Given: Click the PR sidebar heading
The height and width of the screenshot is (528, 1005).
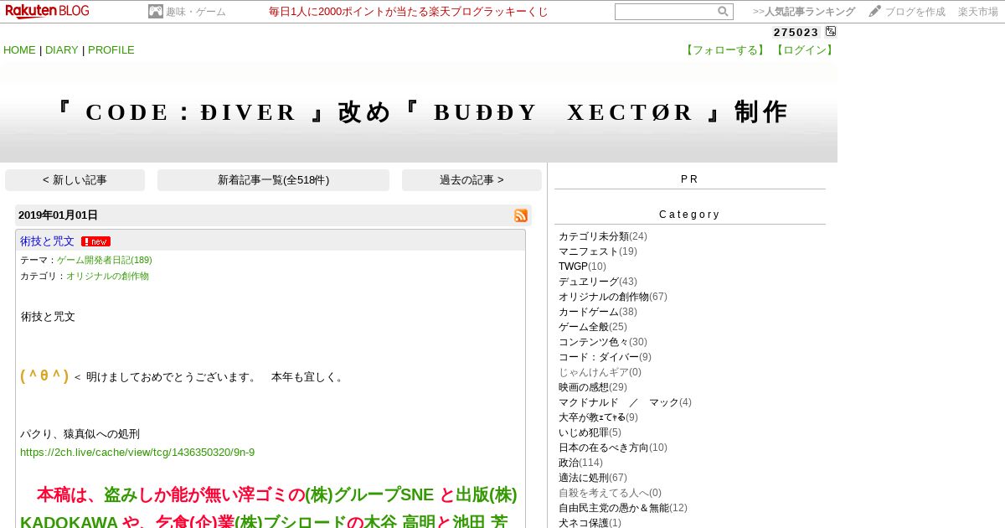Looking at the screenshot, I should point(690,179).
